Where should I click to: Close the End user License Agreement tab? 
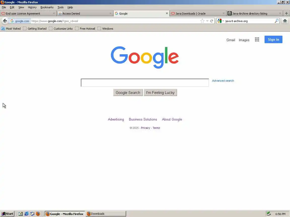point(54,13)
